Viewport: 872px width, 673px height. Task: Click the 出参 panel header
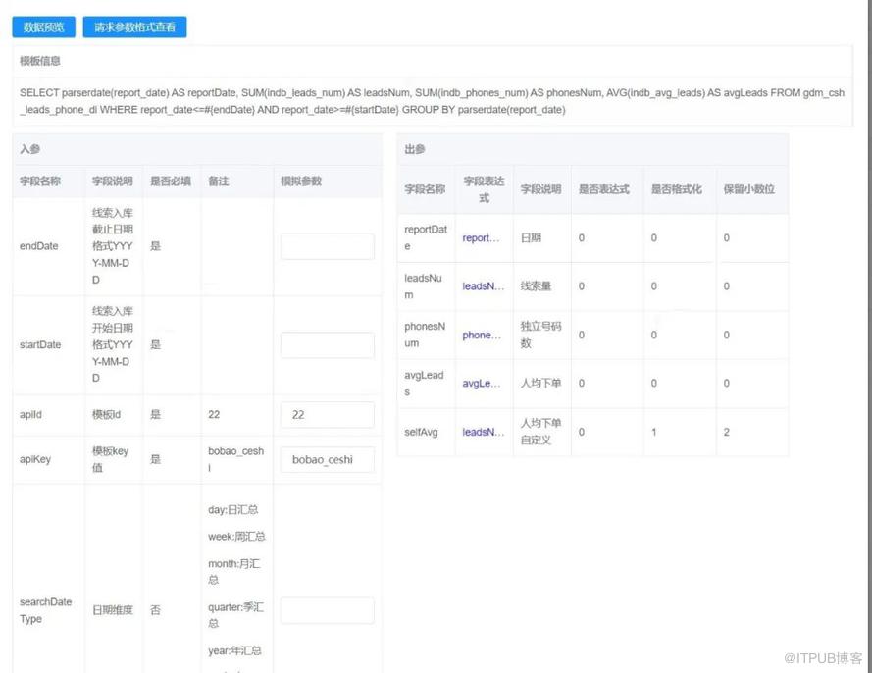[x=415, y=149]
